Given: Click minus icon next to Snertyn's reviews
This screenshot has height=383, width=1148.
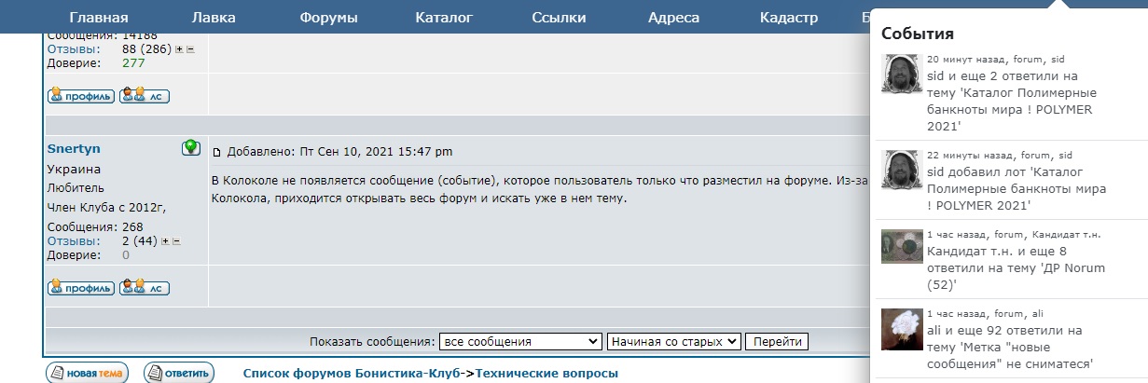Looking at the screenshot, I should tap(176, 241).
